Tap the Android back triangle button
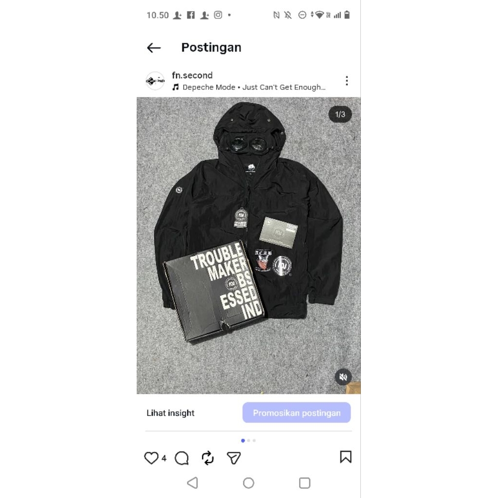 [x=193, y=483]
